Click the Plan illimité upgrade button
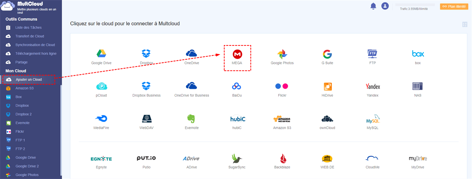This screenshot has height=179, width=472. pos(454,7)
